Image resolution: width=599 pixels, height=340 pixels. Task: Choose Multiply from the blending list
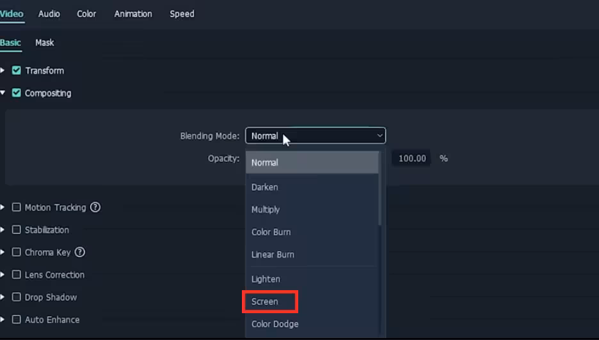coord(266,210)
